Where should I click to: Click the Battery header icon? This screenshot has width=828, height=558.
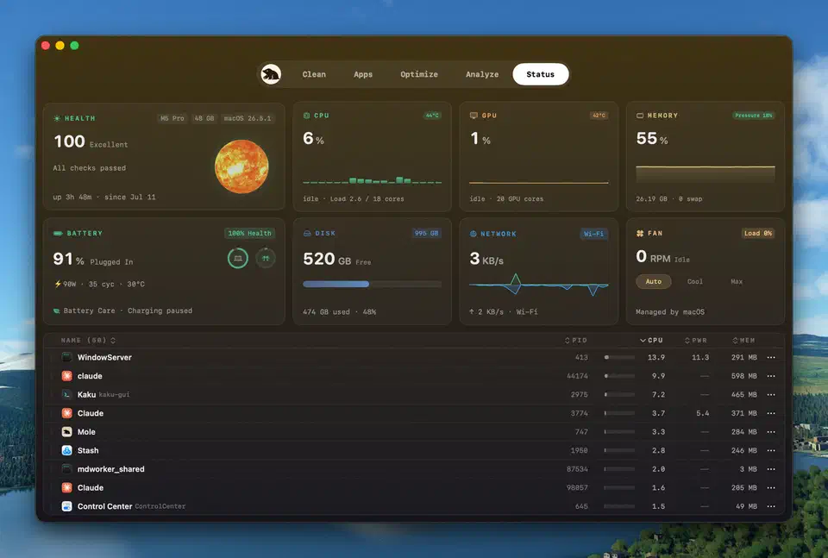pyautogui.click(x=58, y=233)
